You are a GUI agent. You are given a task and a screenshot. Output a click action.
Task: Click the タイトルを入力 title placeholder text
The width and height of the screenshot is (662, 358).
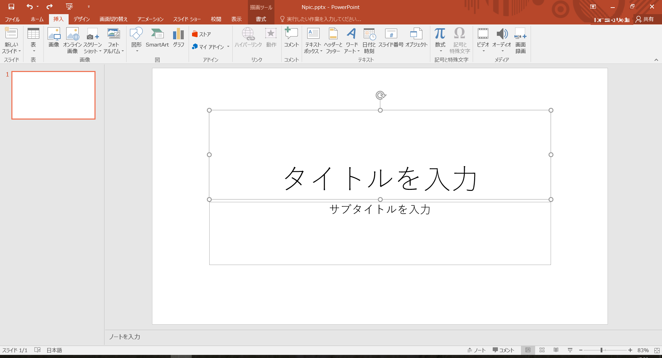click(380, 178)
